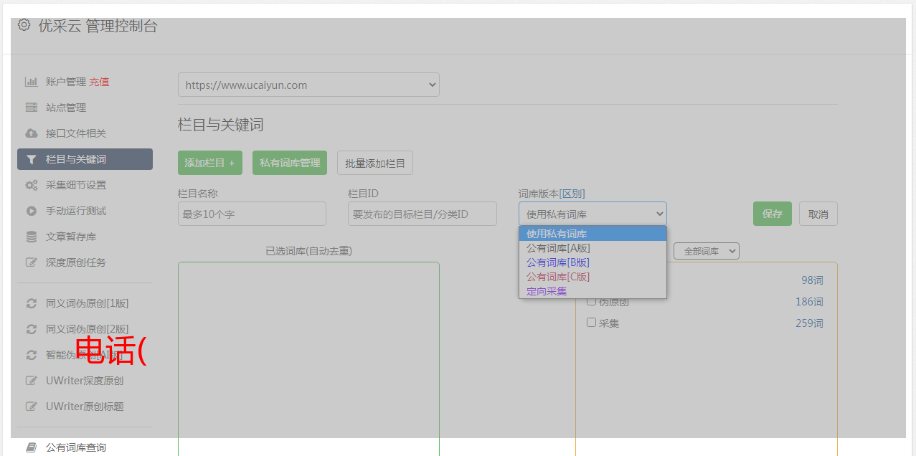Click the edit icon for 深度原创任务

32,262
